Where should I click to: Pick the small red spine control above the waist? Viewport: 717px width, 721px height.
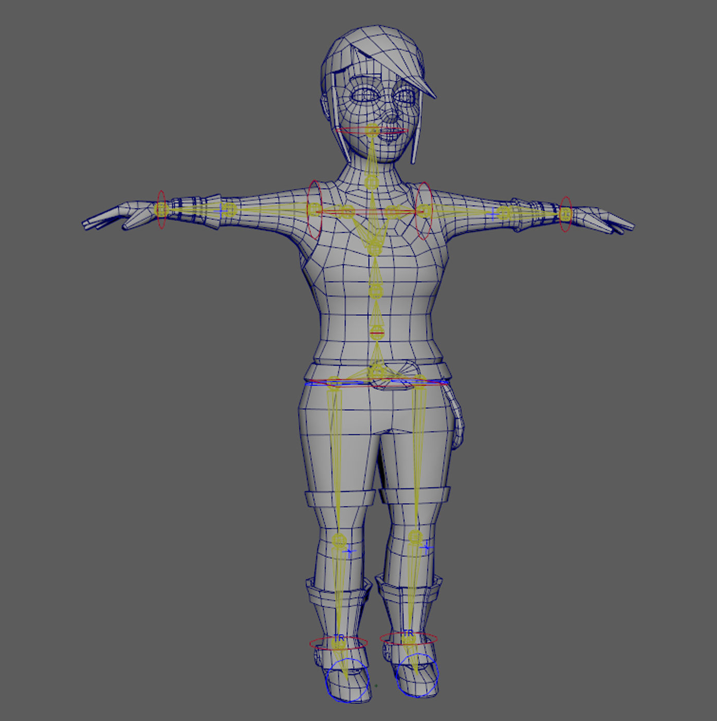tap(377, 333)
